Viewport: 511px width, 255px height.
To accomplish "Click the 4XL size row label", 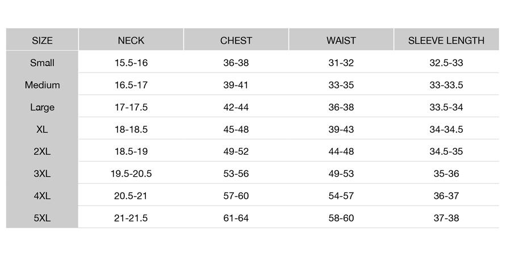I will click(42, 196).
